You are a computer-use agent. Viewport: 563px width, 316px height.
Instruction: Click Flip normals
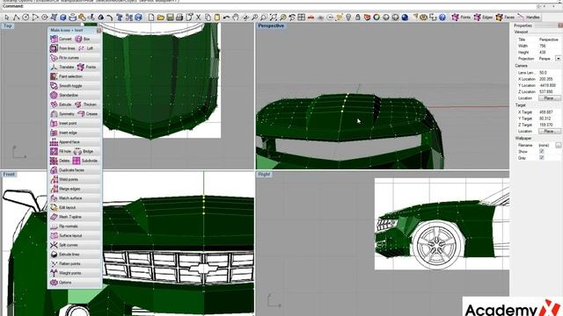pos(64,226)
